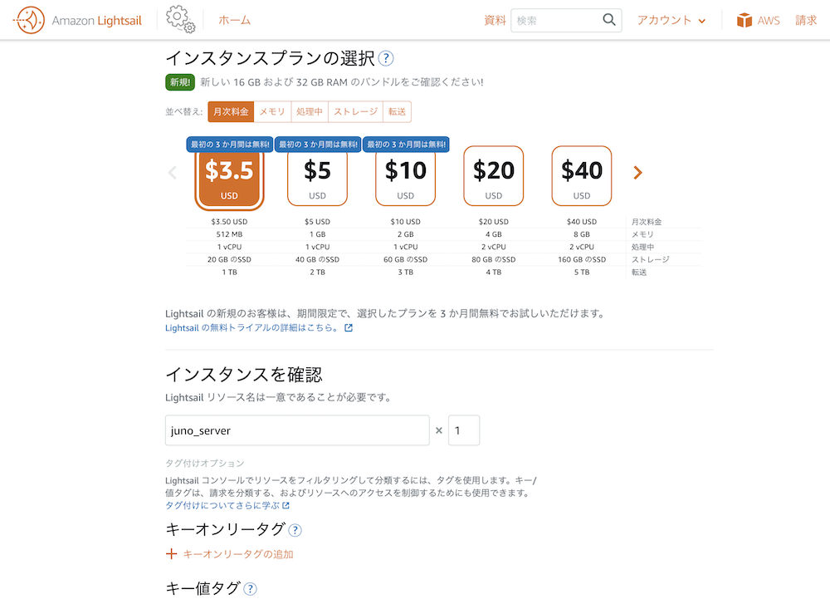830x599 pixels.
Task: Click the free-trial badge above $5 plan
Action: tap(318, 144)
